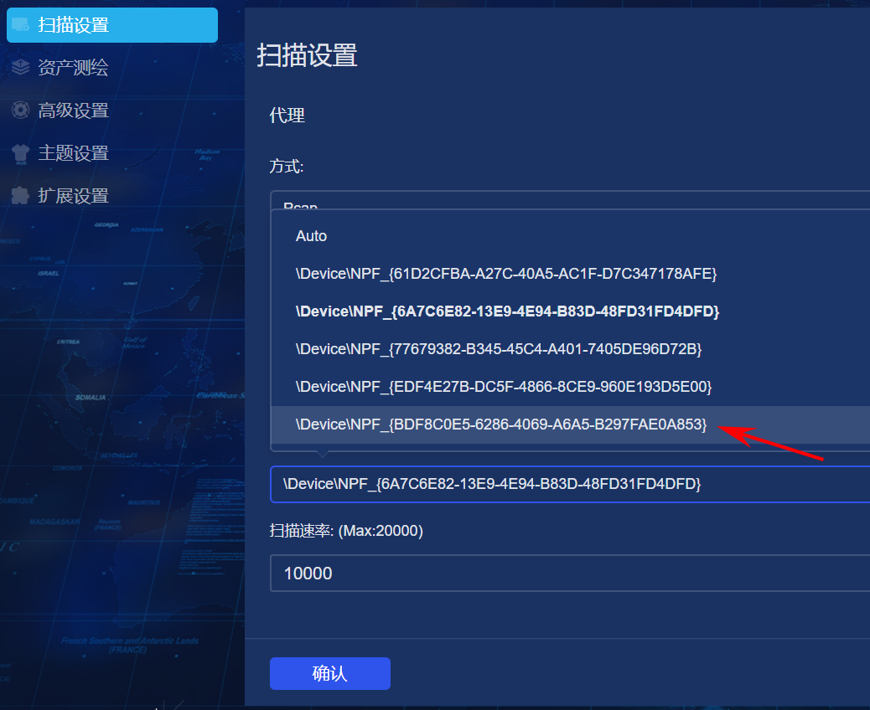Select device NPF_{77679382-B345...} option
870x710 pixels.
pyautogui.click(x=499, y=349)
